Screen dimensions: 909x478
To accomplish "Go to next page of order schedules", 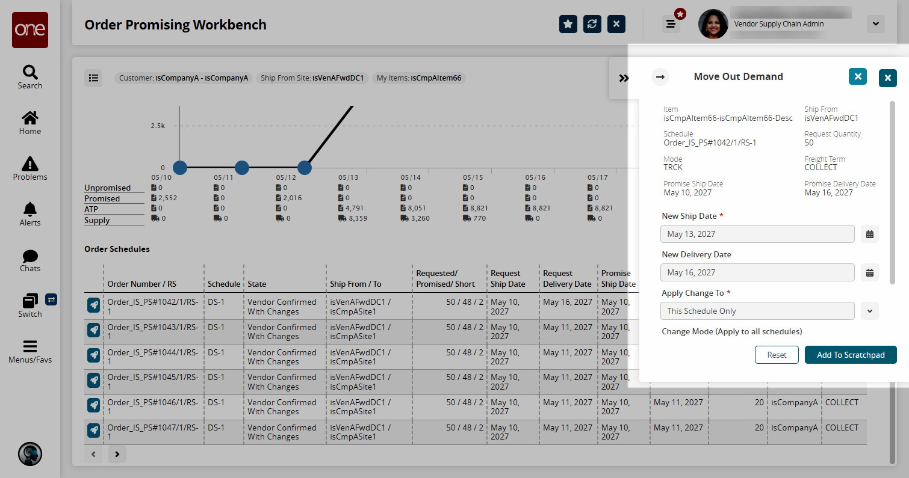I will click(117, 455).
